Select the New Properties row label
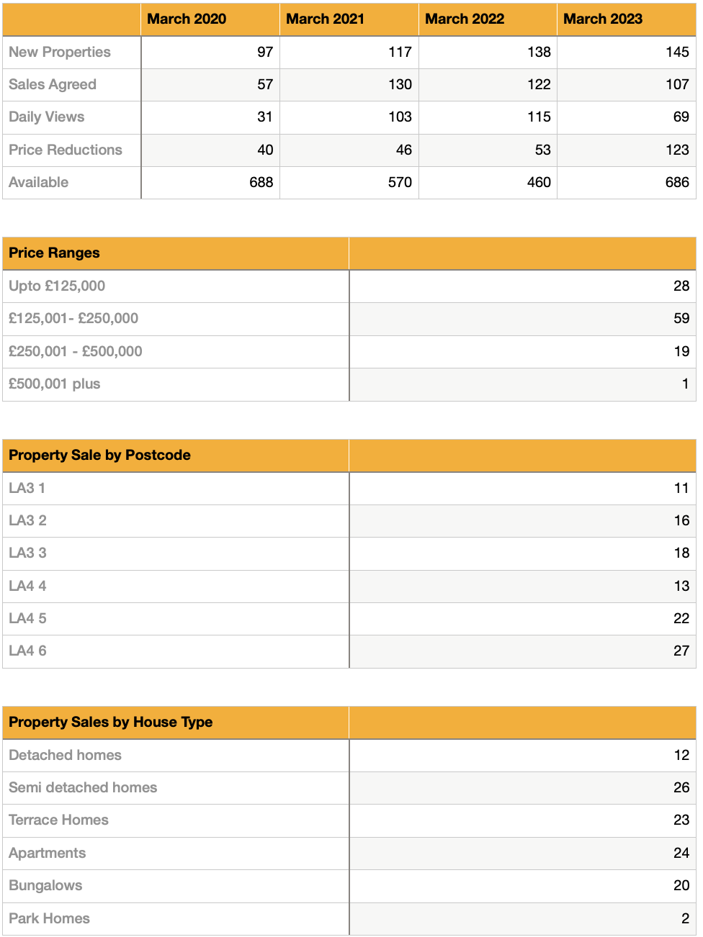 60,52
